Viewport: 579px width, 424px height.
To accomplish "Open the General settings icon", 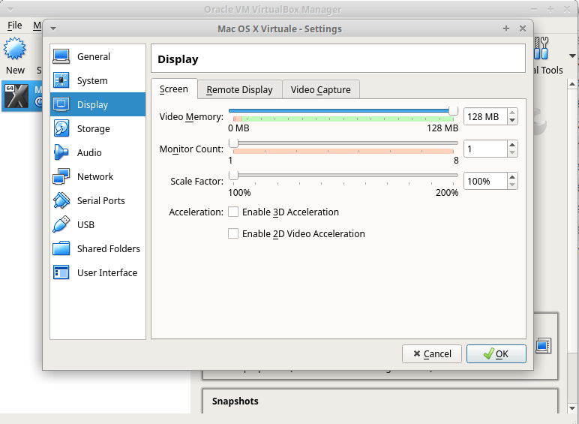I will (x=61, y=56).
